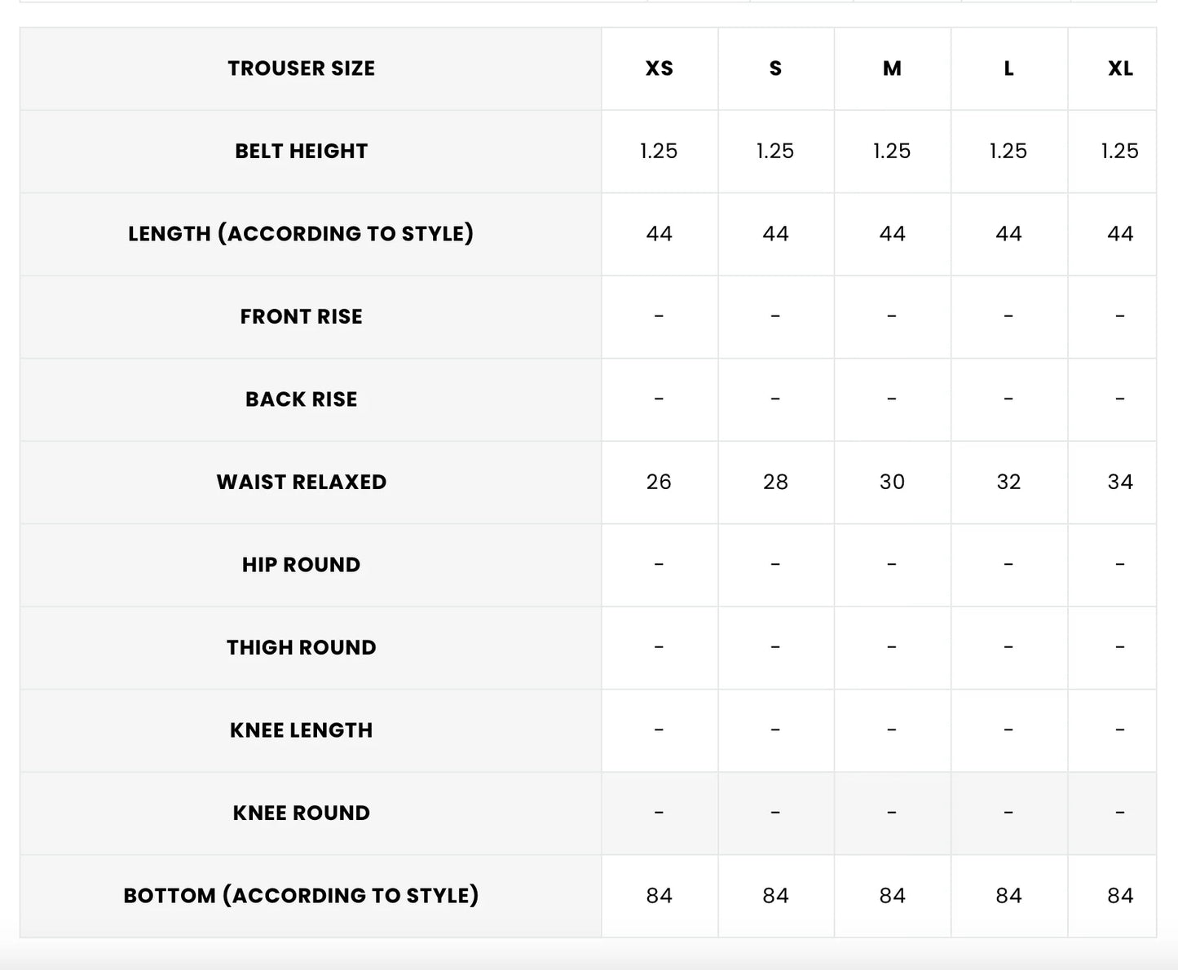This screenshot has width=1178, height=970.
Task: Click the BOTTOM (ACCORDING TO STYLE) label
Action: 301,896
